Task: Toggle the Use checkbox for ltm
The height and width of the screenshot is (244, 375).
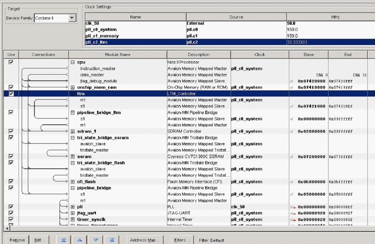Action: coord(11,93)
